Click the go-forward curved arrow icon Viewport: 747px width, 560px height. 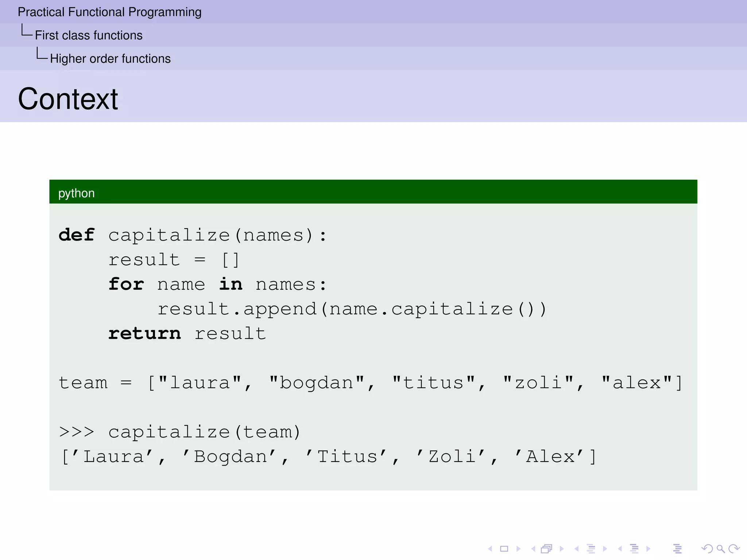click(x=734, y=548)
